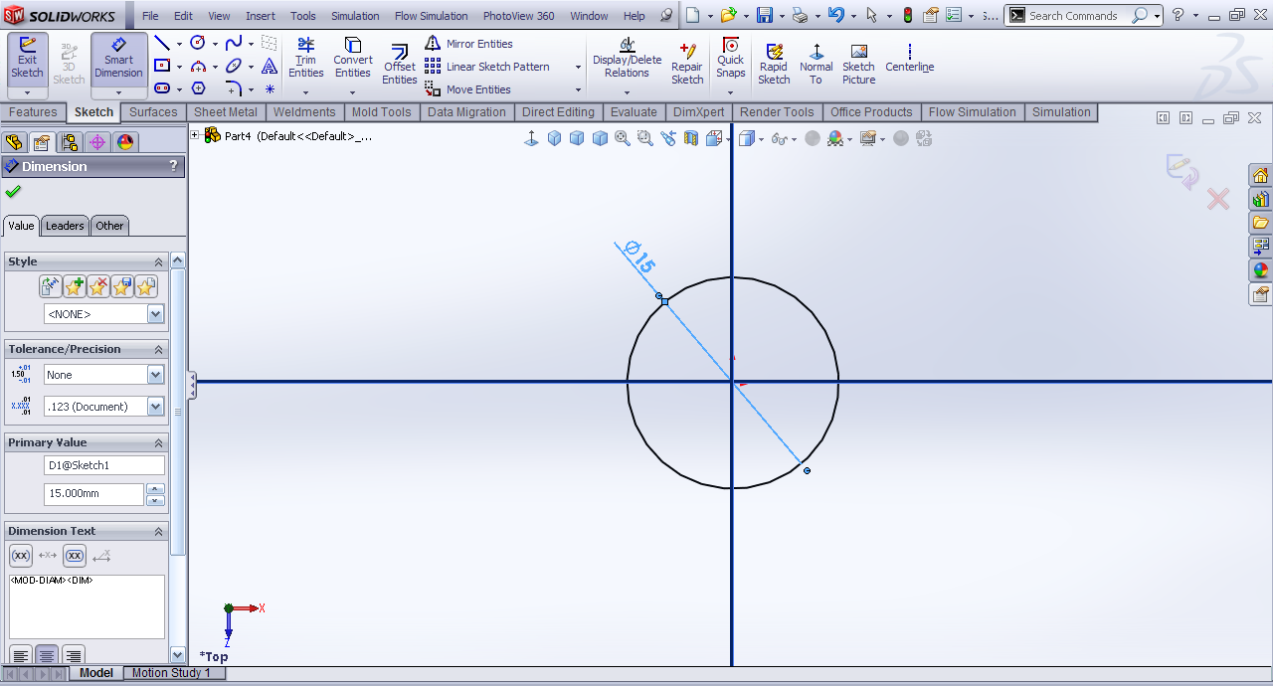Toggle left justify for dimension text
Image resolution: width=1273 pixels, height=686 pixels.
point(21,655)
